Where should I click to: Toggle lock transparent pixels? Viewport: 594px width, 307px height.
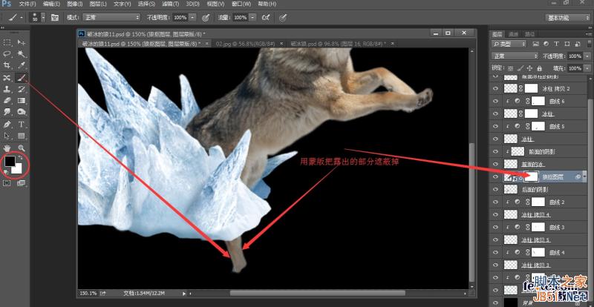(x=511, y=68)
